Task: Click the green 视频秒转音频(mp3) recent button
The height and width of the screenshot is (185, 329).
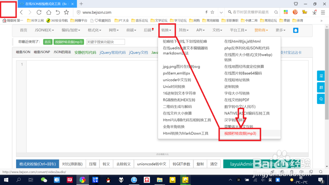Action: click(69, 42)
